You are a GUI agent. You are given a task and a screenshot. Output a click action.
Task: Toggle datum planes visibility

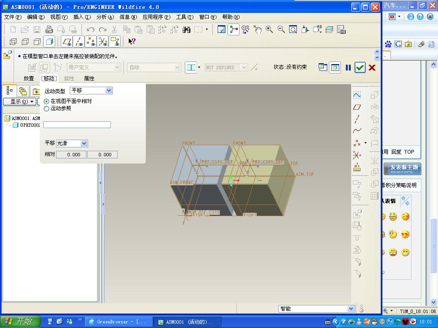click(x=67, y=41)
